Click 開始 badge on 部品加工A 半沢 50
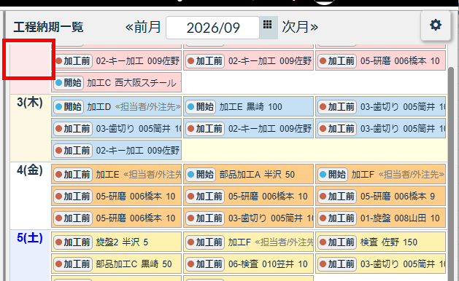 point(201,175)
